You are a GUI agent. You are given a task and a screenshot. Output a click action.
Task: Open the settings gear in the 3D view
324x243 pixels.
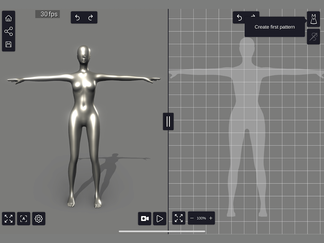pos(39,219)
